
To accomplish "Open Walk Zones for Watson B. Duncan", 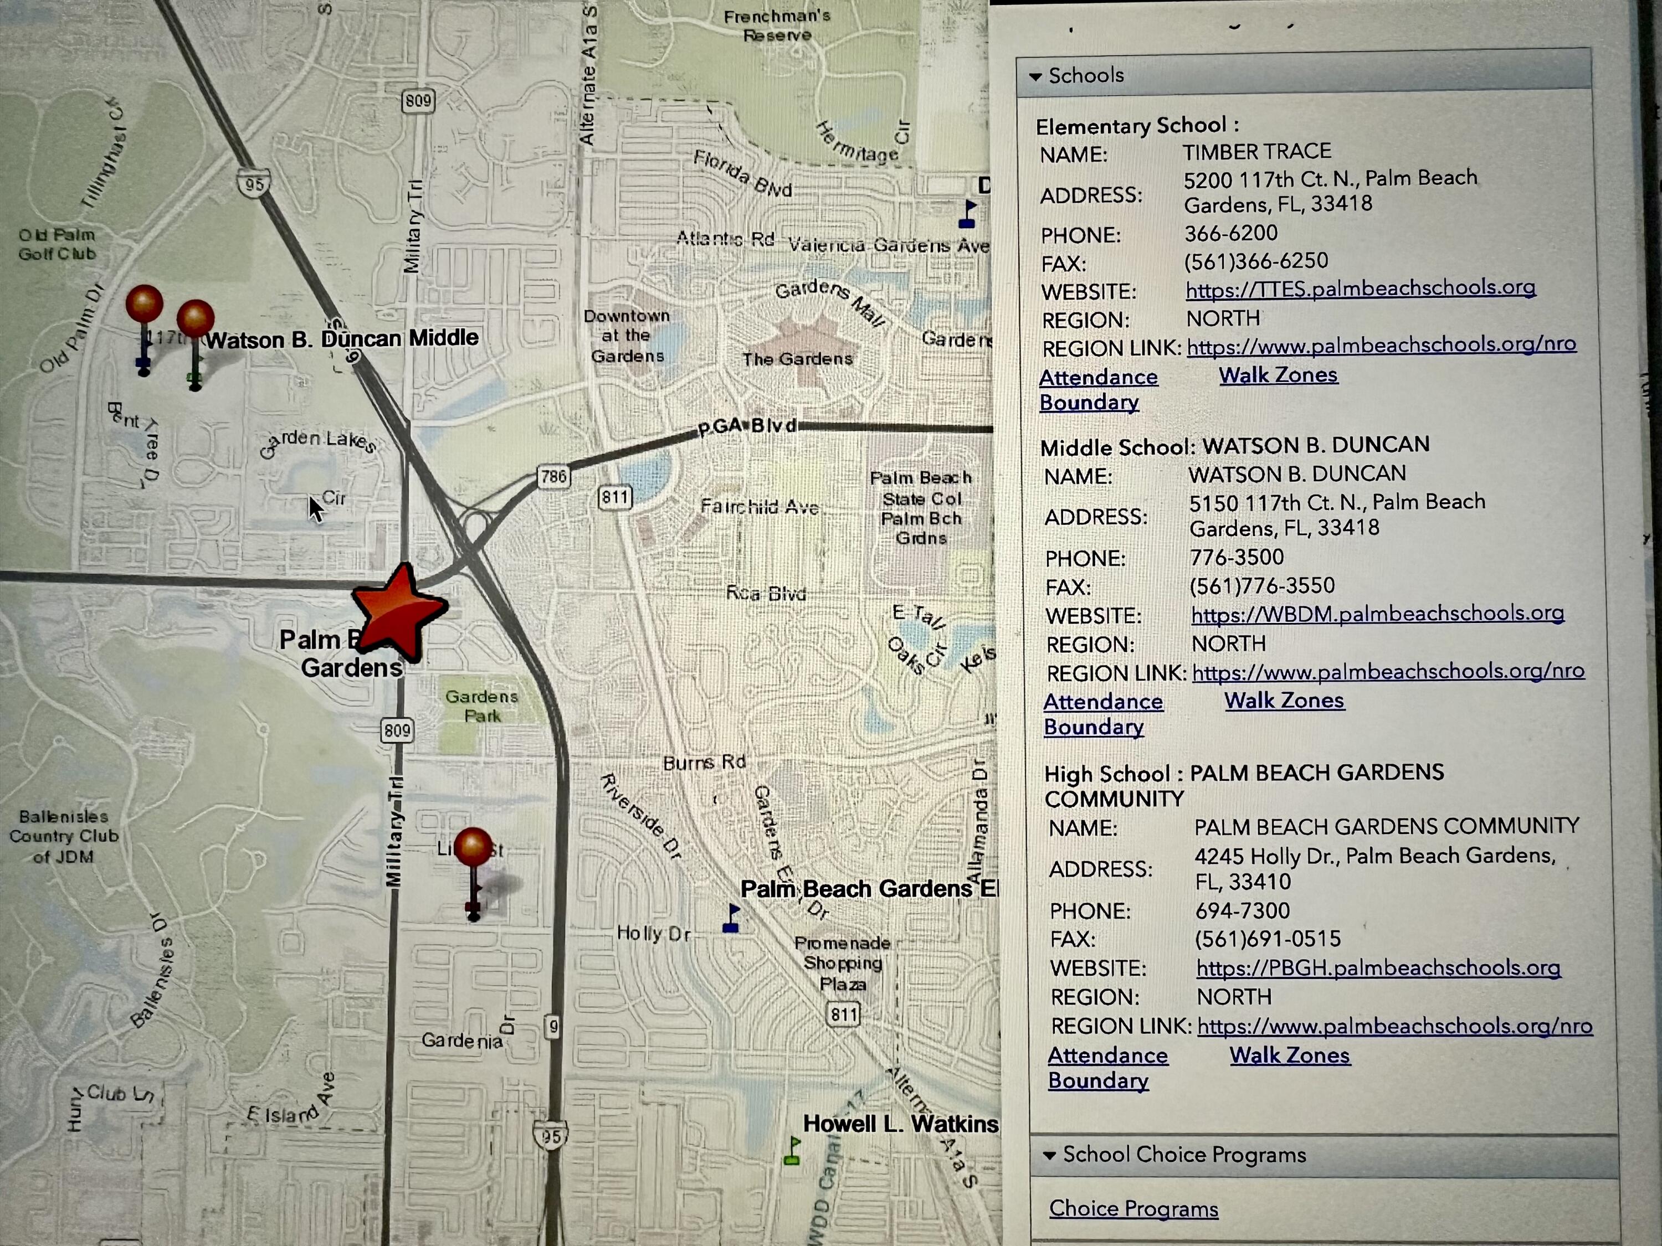I will [1284, 701].
